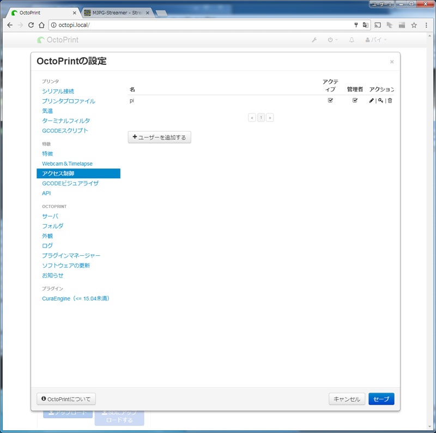Open the API settings section
The width and height of the screenshot is (436, 433).
46,193
